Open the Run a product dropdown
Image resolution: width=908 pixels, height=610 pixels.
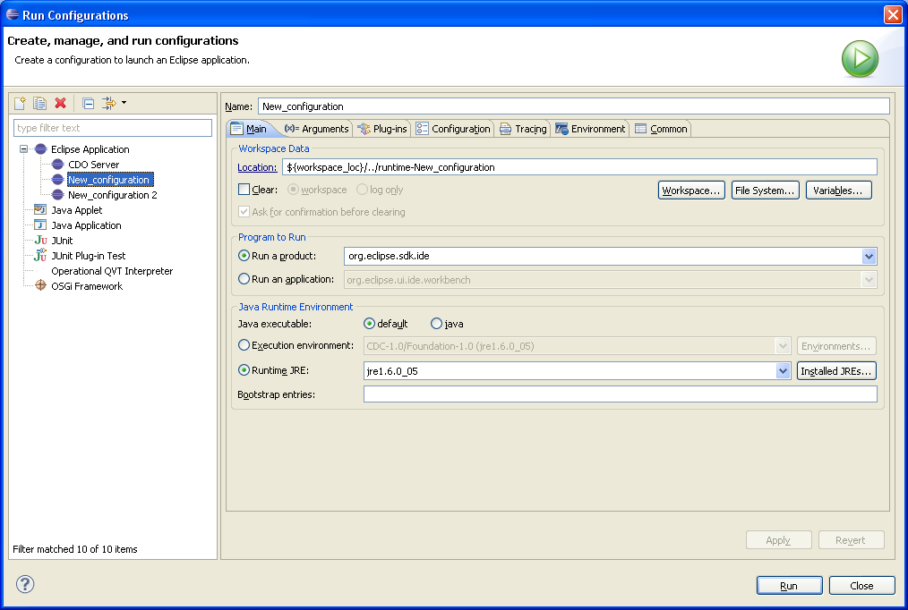pos(869,256)
